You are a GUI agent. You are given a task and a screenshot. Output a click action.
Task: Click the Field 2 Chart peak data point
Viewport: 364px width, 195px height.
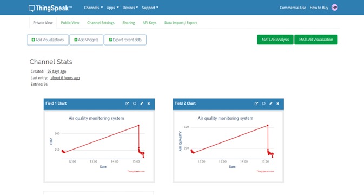268,126
